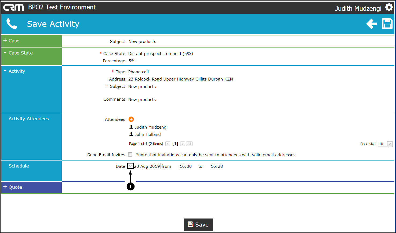
Task: Go to next attendees page
Action: [x=183, y=144]
